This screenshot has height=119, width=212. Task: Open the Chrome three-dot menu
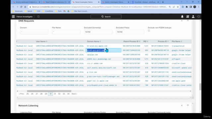(x=199, y=7)
